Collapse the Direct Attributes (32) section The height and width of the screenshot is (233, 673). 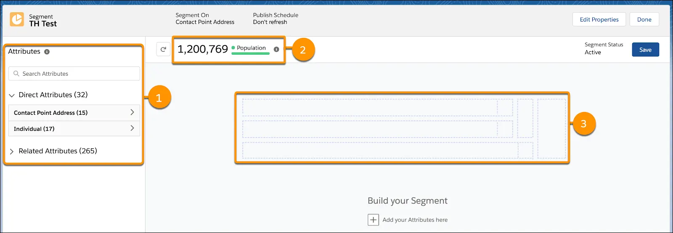(12, 95)
